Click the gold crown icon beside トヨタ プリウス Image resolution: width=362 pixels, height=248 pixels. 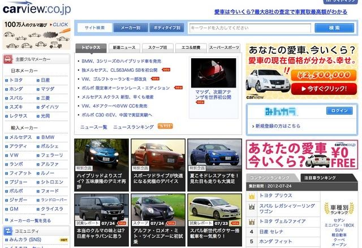click(x=252, y=196)
